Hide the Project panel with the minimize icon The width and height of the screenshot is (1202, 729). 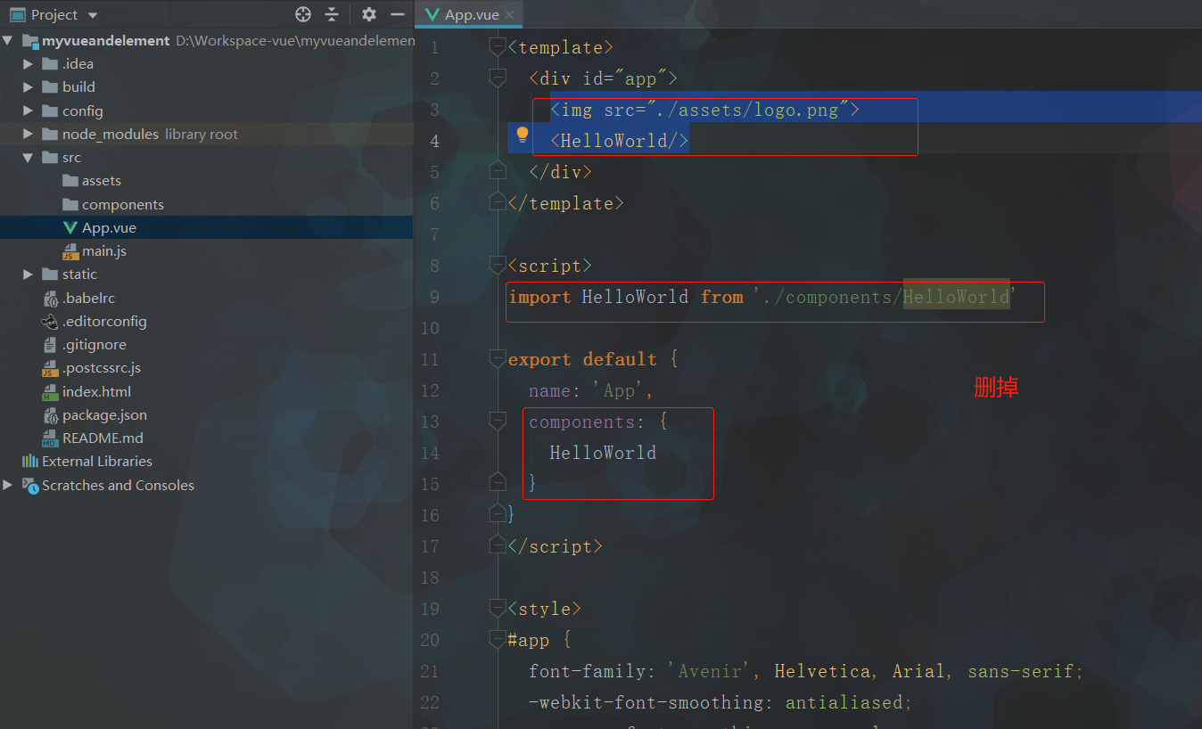398,14
